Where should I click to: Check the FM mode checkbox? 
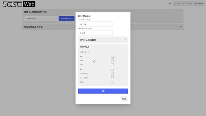pyautogui.click(x=112, y=69)
